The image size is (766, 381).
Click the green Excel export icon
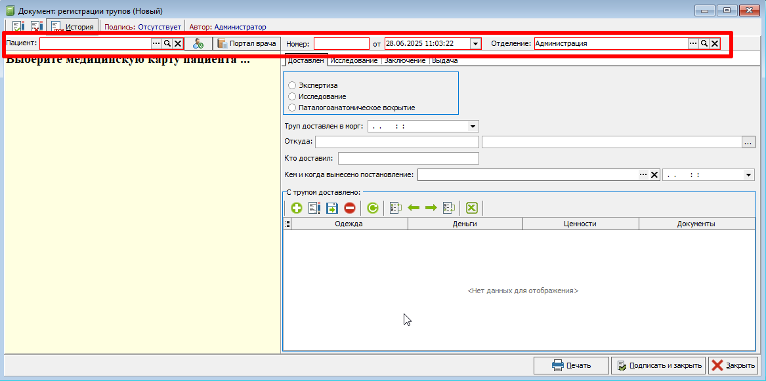click(x=471, y=209)
